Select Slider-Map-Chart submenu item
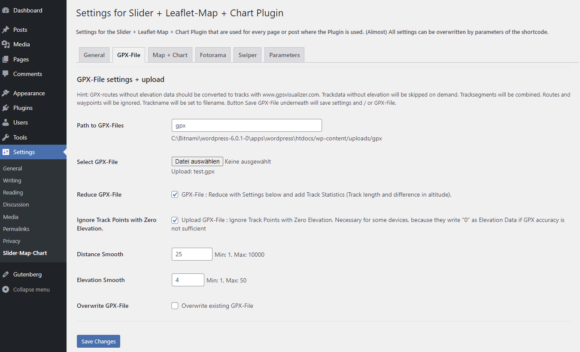Screen dimensions: 580x352 point(25,253)
